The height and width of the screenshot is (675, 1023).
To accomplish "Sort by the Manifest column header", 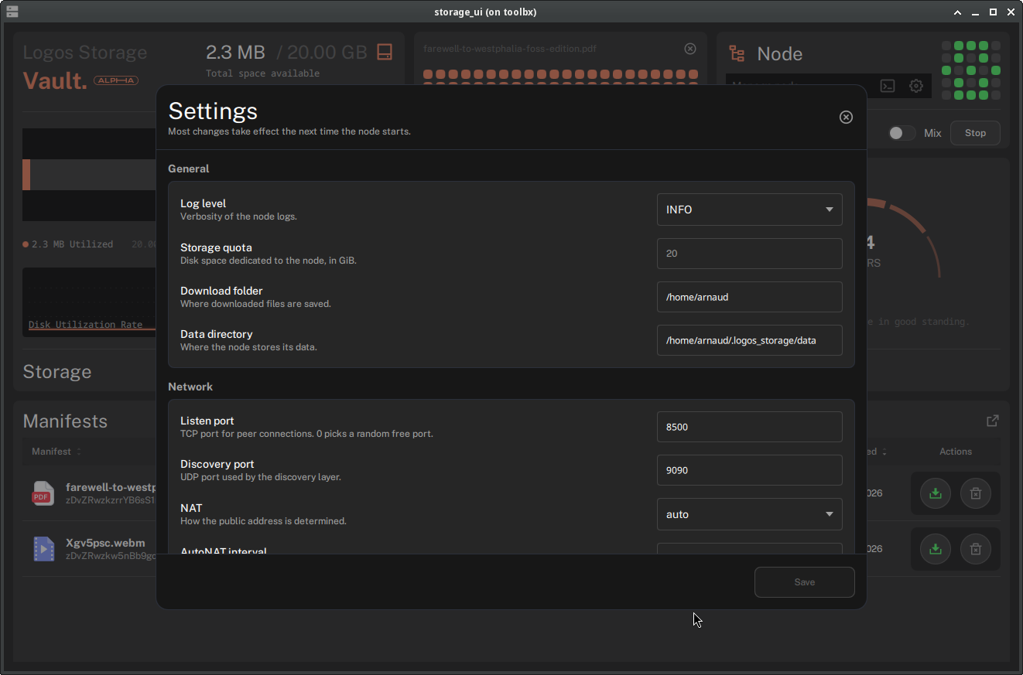I will point(56,452).
